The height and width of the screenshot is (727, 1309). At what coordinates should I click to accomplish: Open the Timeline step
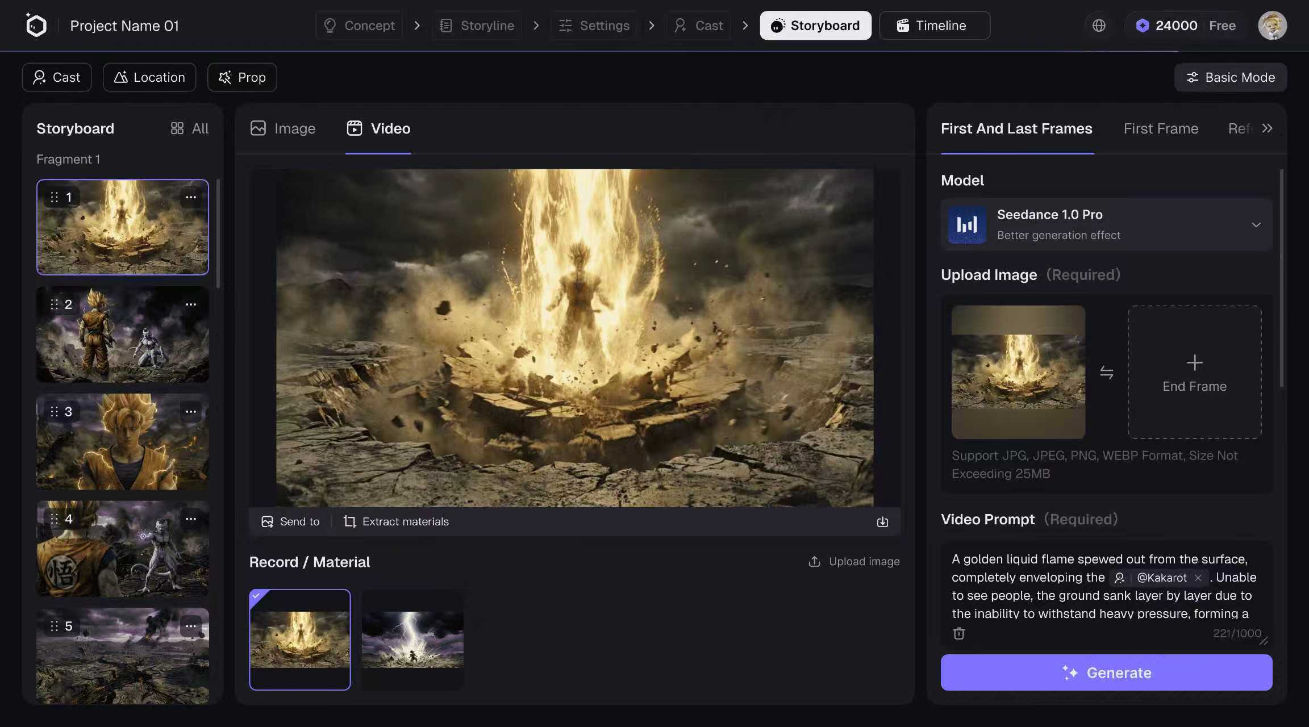(x=934, y=26)
